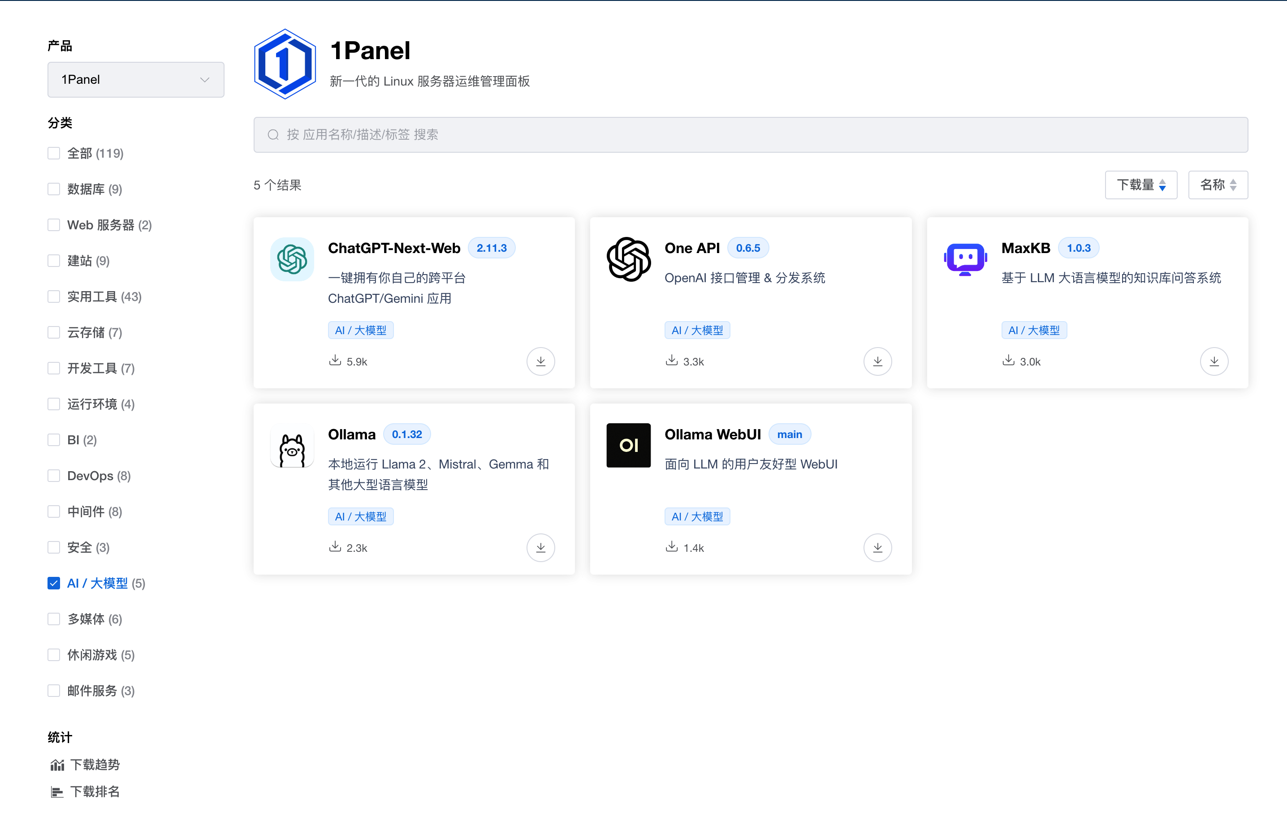Click the ChatGPT-Next-Web app icon
1287x825 pixels.
click(292, 259)
